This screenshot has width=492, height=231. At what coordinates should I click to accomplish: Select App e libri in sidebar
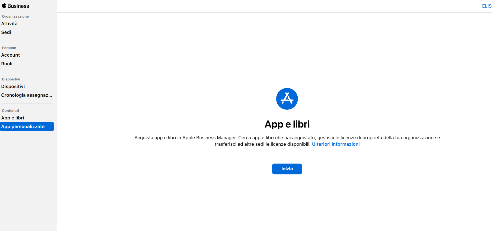12,118
